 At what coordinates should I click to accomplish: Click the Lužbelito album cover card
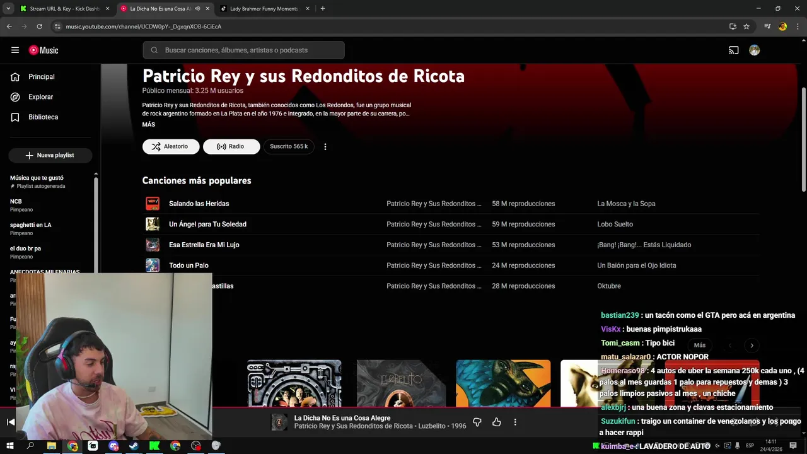pyautogui.click(x=401, y=383)
